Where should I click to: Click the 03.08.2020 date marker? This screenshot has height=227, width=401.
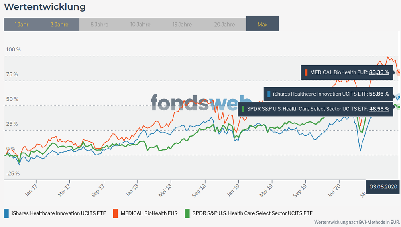pos(383,187)
